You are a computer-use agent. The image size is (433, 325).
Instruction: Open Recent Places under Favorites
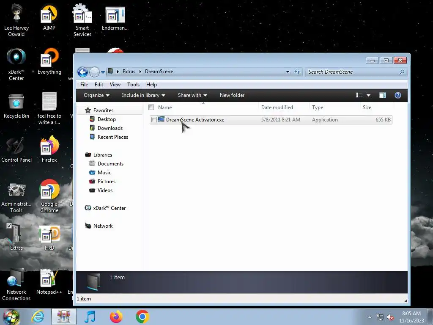[113, 137]
